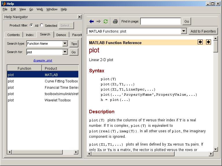Screen dimensions: 222x166
Task: Click the help page vertical scrollbar thumb
Action: coord(215,46)
